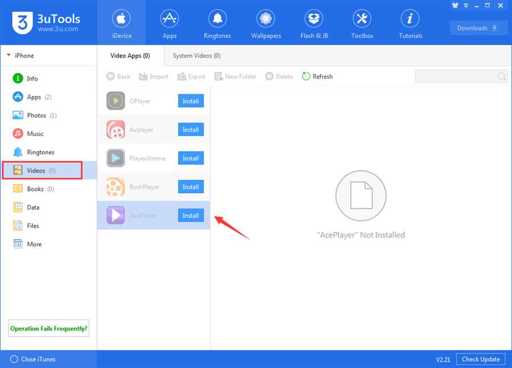Install the OPlayer app

point(191,101)
